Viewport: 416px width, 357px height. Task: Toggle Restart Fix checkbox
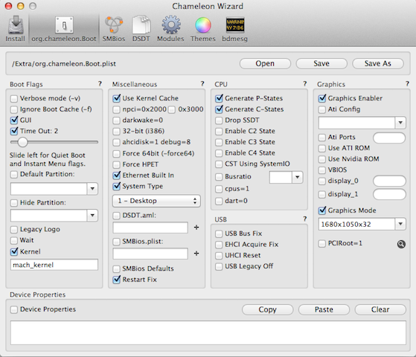coord(117,280)
